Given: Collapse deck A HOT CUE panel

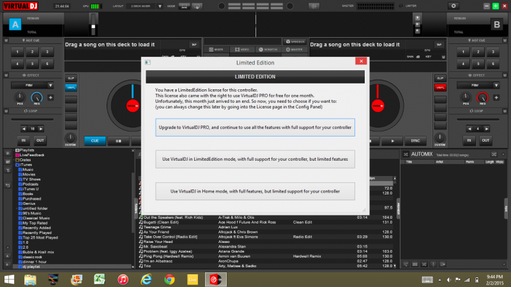Looking at the screenshot, I should [6, 40].
